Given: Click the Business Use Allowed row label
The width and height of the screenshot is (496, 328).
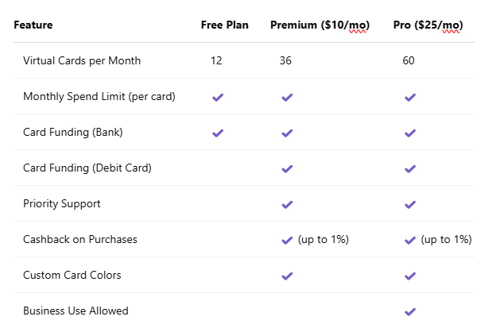Looking at the screenshot, I should (76, 311).
